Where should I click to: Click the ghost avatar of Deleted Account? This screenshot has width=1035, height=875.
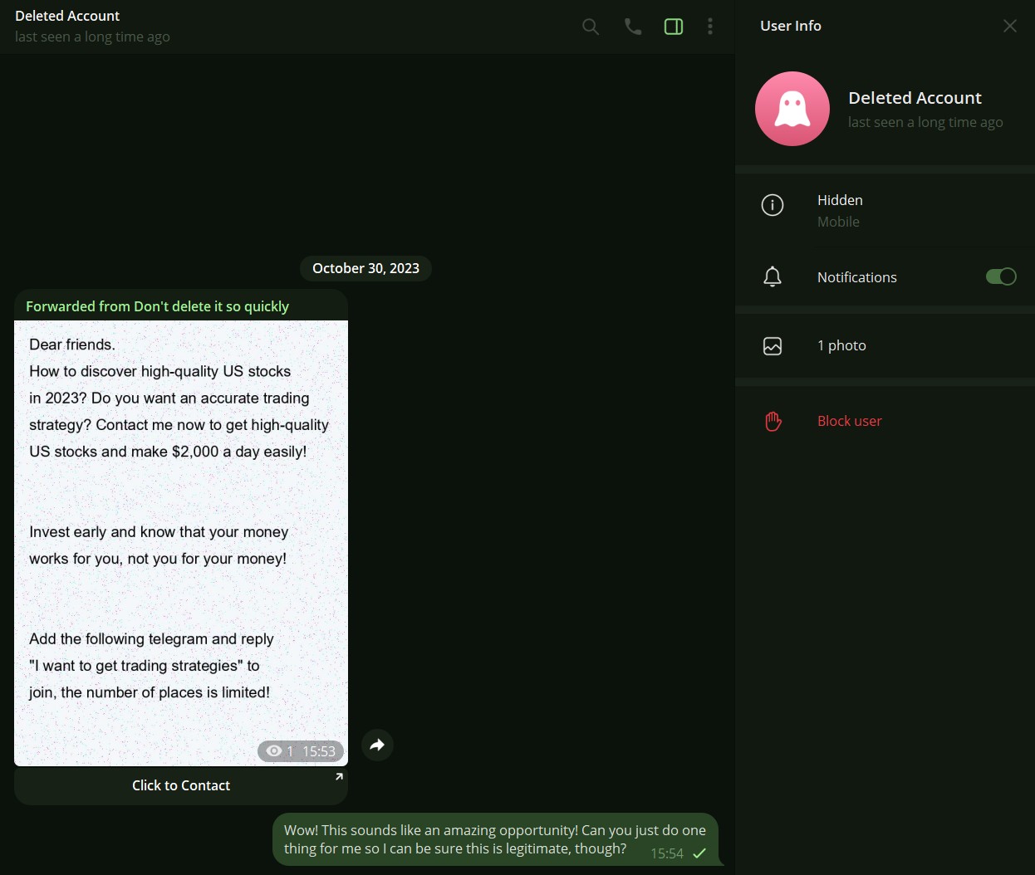pos(792,109)
